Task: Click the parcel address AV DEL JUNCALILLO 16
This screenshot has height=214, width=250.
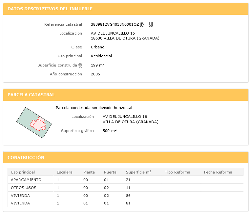Action: (125, 117)
